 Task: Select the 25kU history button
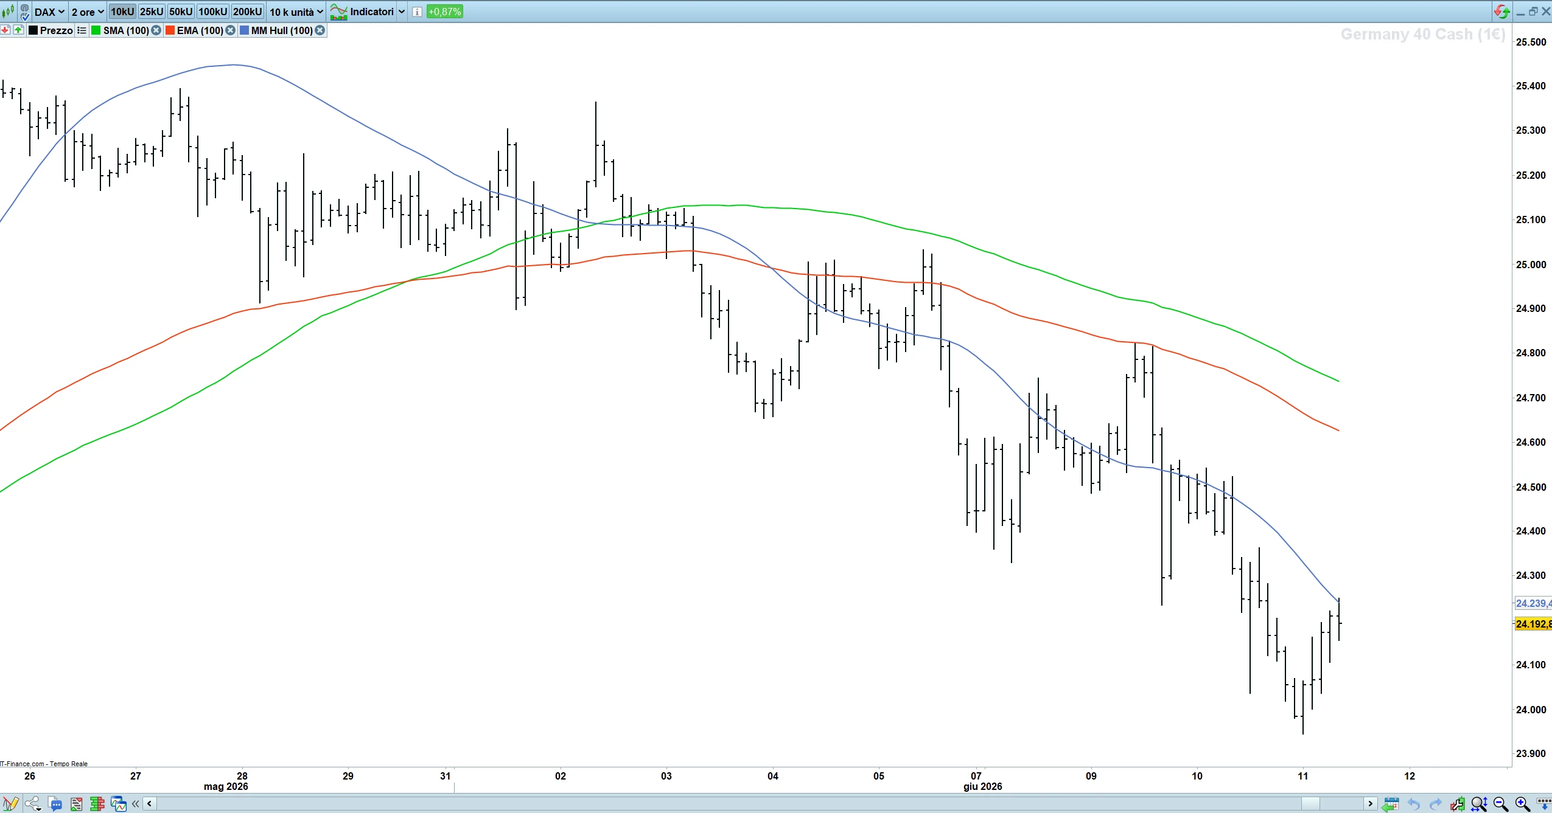tap(152, 12)
